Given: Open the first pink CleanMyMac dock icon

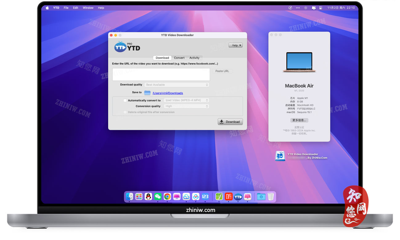Looking at the screenshot, I should pyautogui.click(x=177, y=197).
